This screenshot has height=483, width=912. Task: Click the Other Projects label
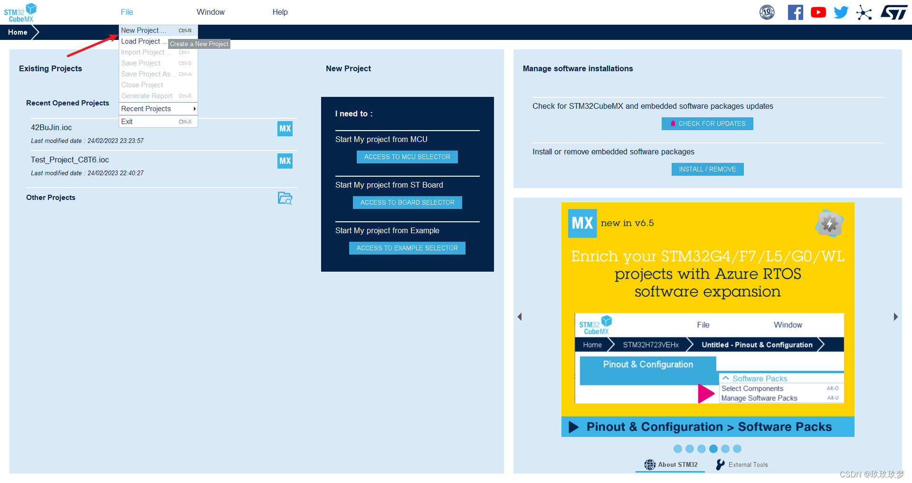click(51, 198)
